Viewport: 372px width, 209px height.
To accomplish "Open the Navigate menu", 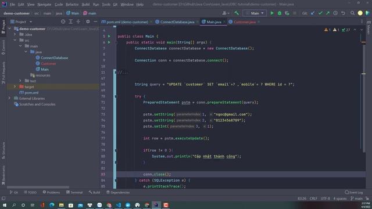I will pos(44,4).
